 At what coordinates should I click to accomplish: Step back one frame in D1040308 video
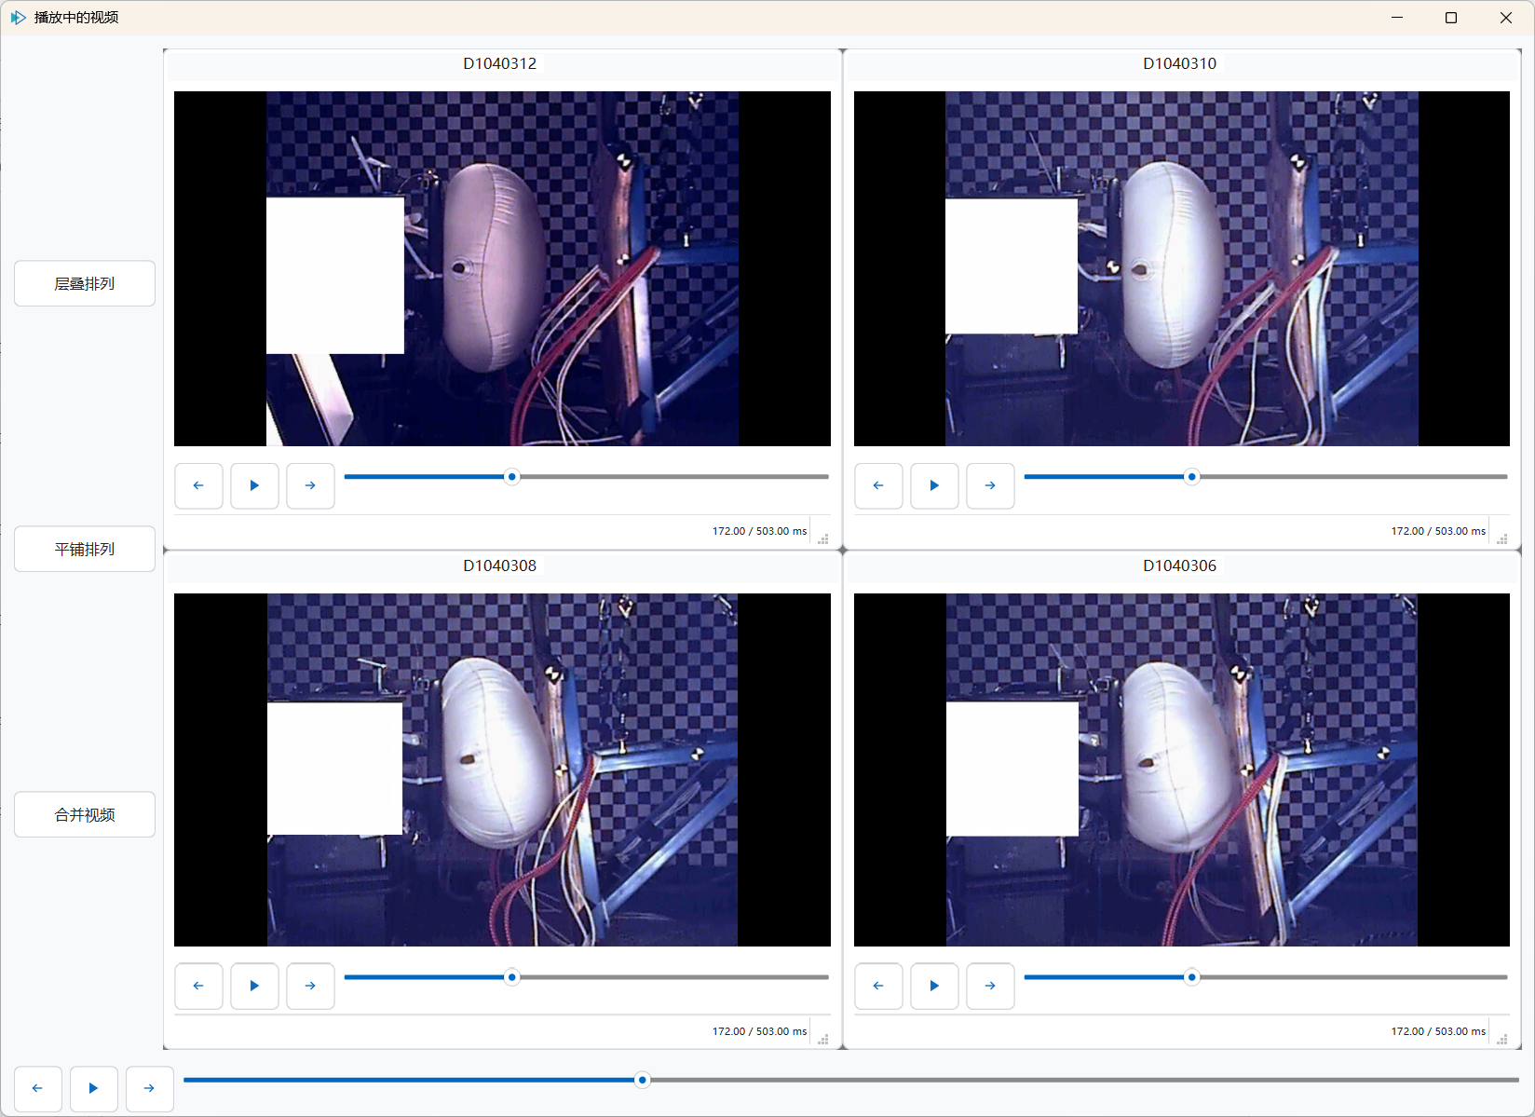(198, 986)
